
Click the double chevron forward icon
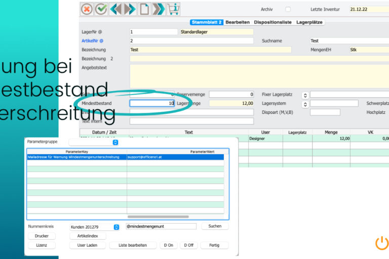click(x=159, y=9)
